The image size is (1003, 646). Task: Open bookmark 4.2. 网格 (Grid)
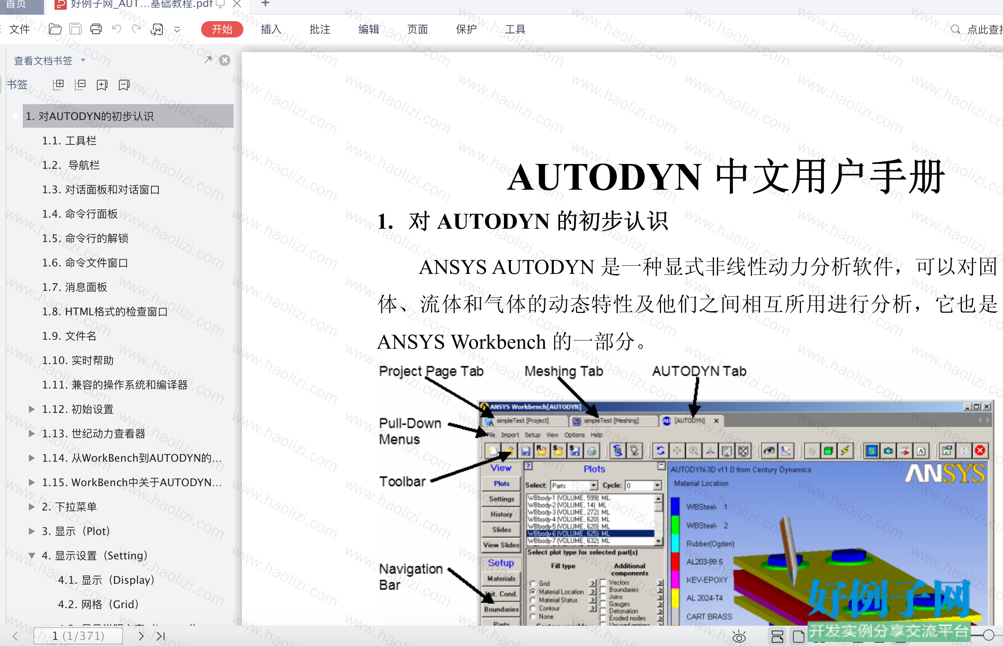(x=98, y=604)
